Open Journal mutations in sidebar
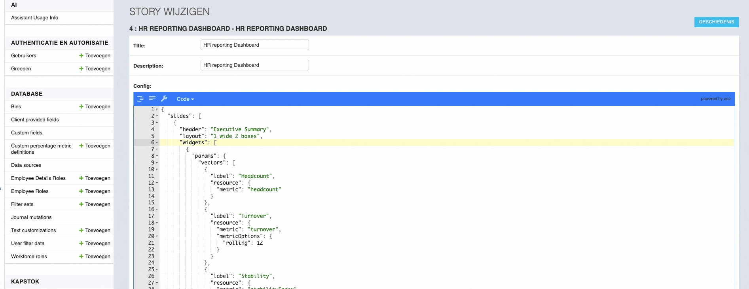The width and height of the screenshot is (749, 289). click(31, 217)
